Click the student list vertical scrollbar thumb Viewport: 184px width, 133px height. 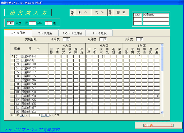pos(162,59)
